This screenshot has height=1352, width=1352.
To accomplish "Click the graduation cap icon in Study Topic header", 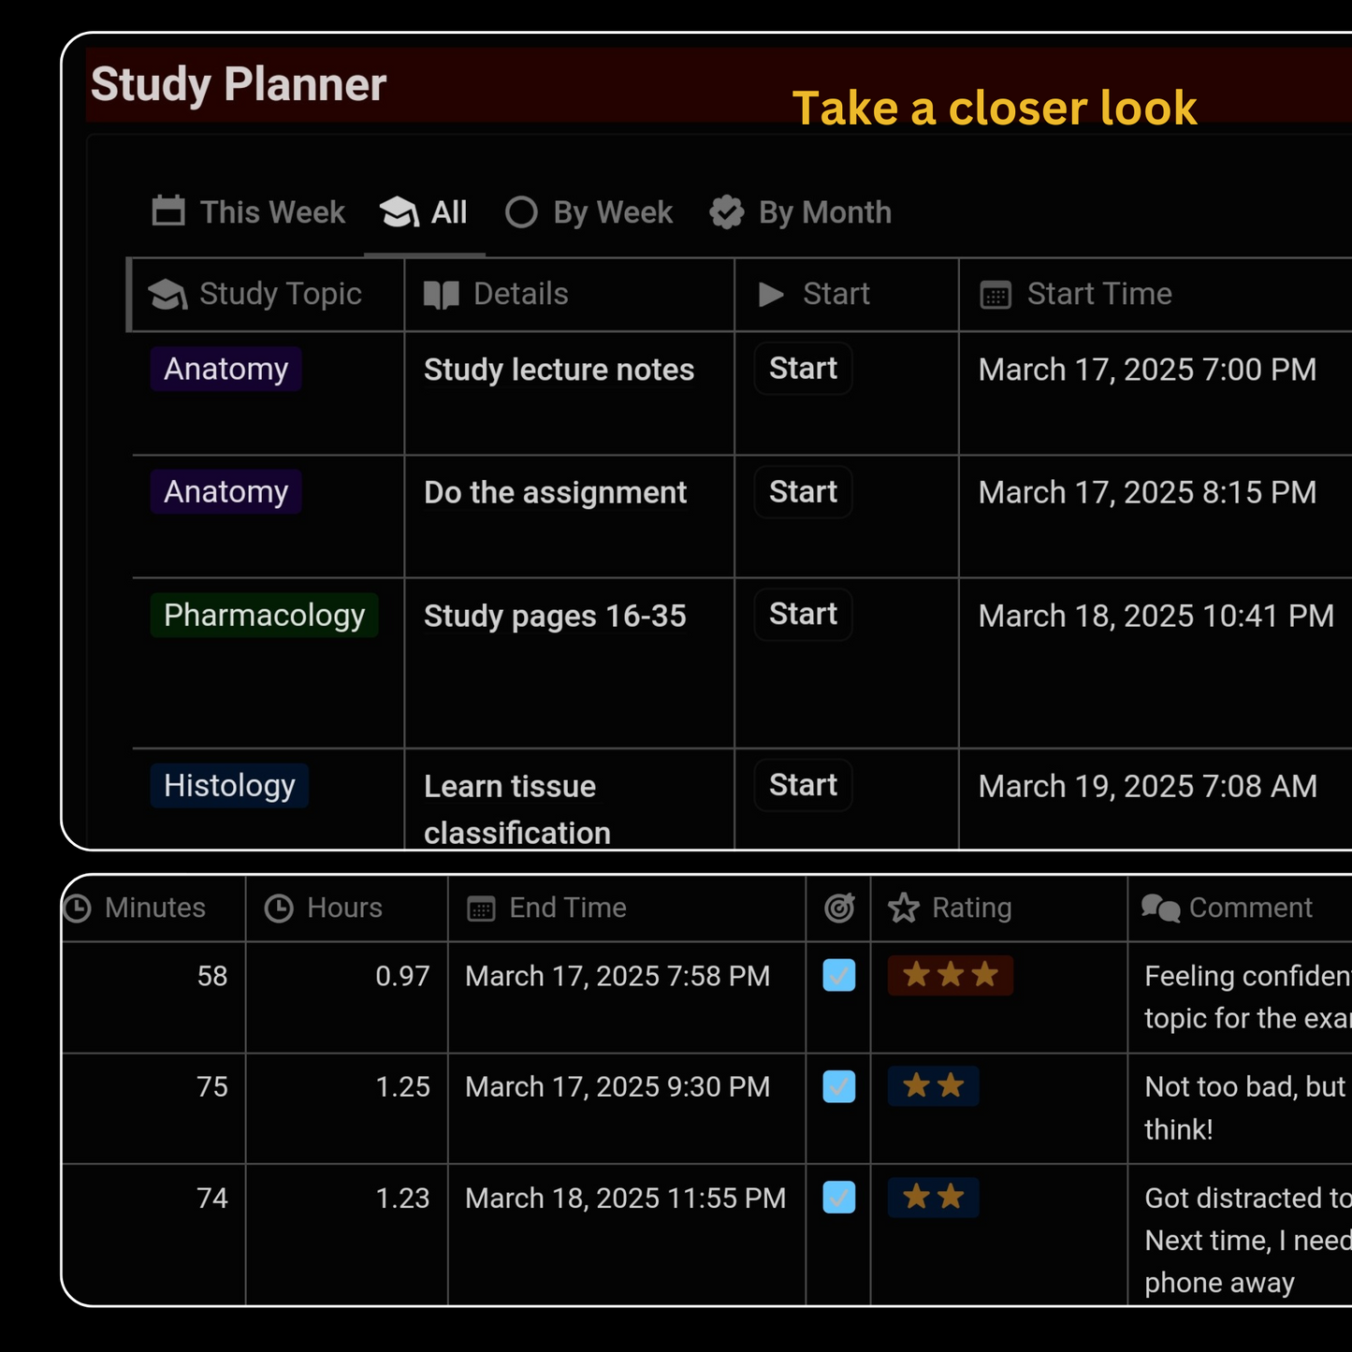I will pos(168,295).
